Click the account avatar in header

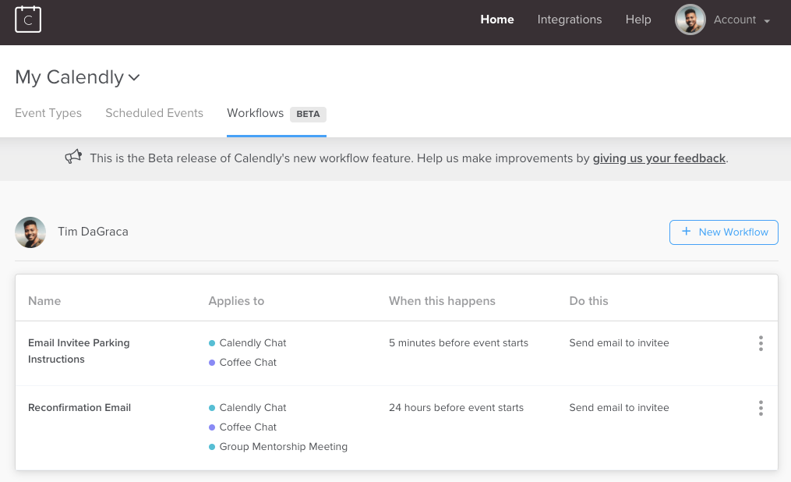tap(690, 19)
